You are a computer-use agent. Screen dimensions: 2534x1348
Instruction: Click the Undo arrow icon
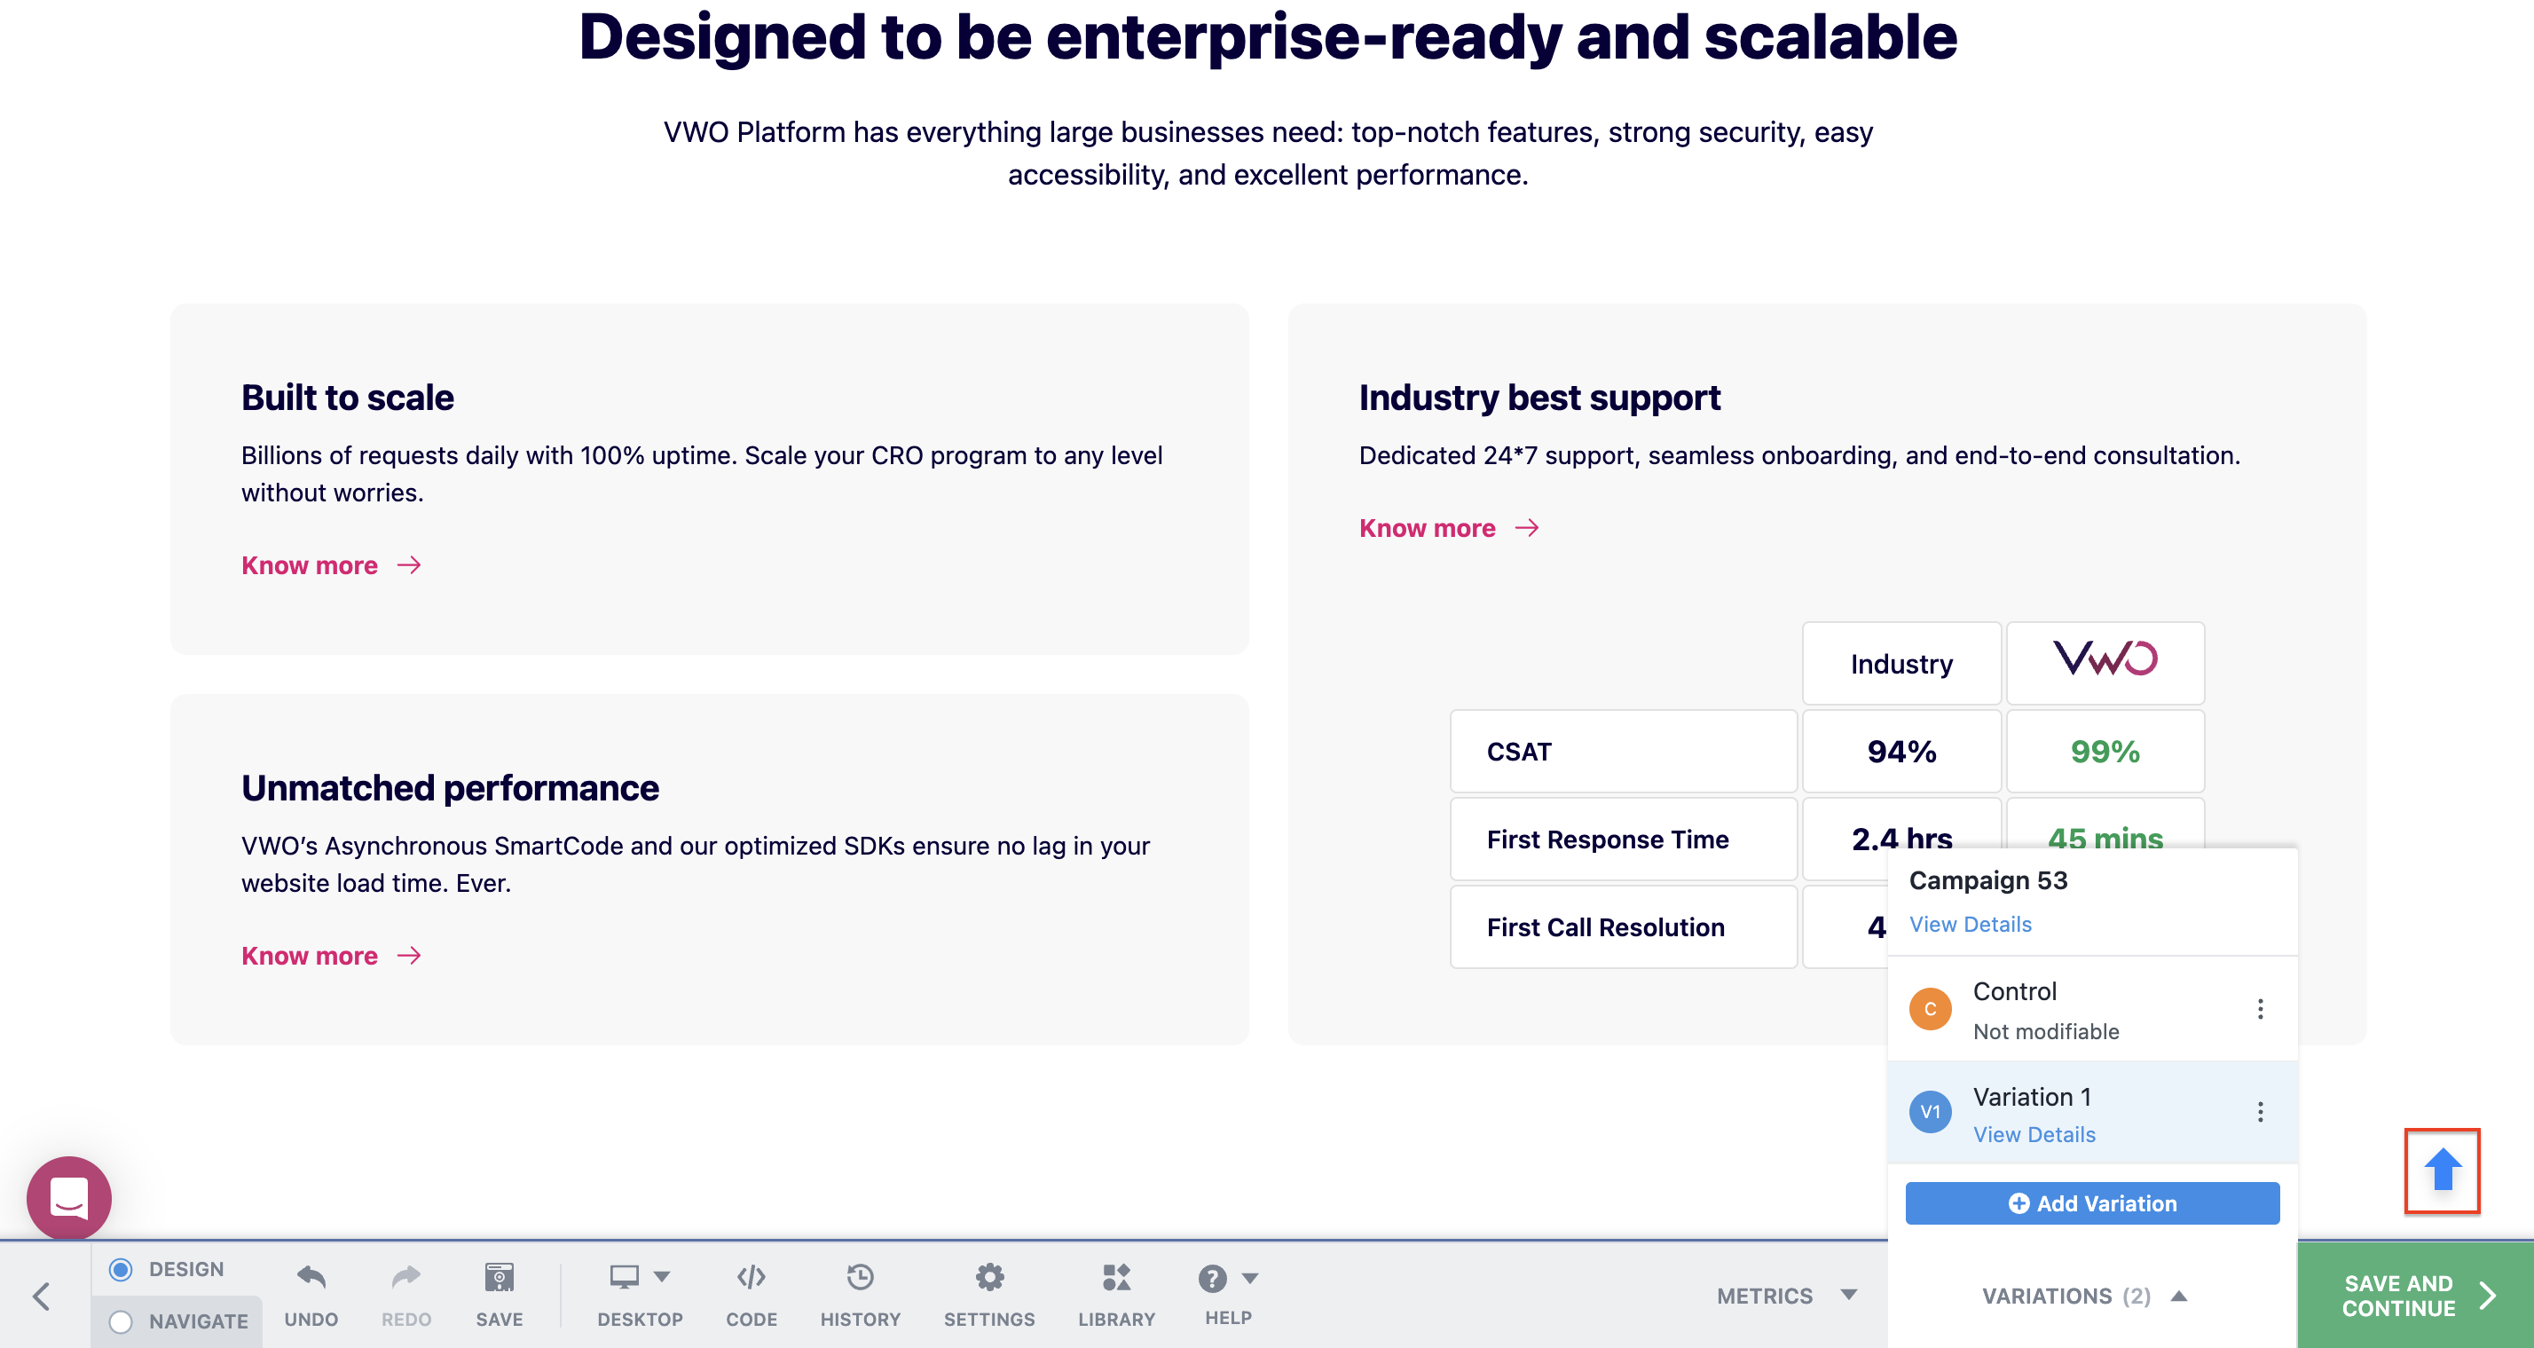point(311,1277)
